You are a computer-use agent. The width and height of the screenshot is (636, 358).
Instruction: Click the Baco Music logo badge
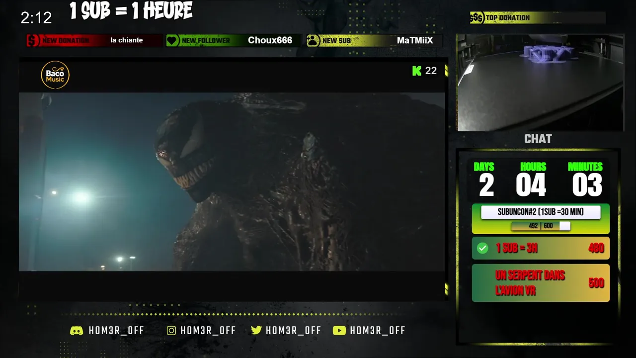click(x=55, y=75)
